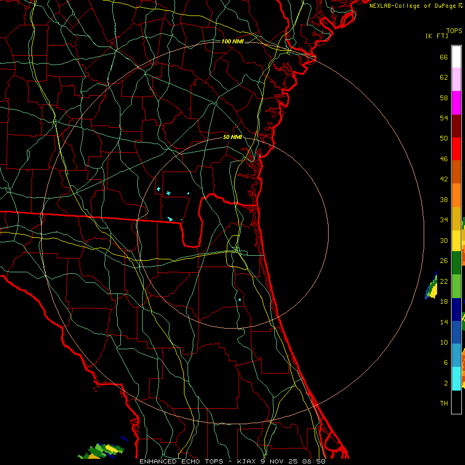Click the 18 legend value
The image size is (465, 465).
(x=444, y=302)
